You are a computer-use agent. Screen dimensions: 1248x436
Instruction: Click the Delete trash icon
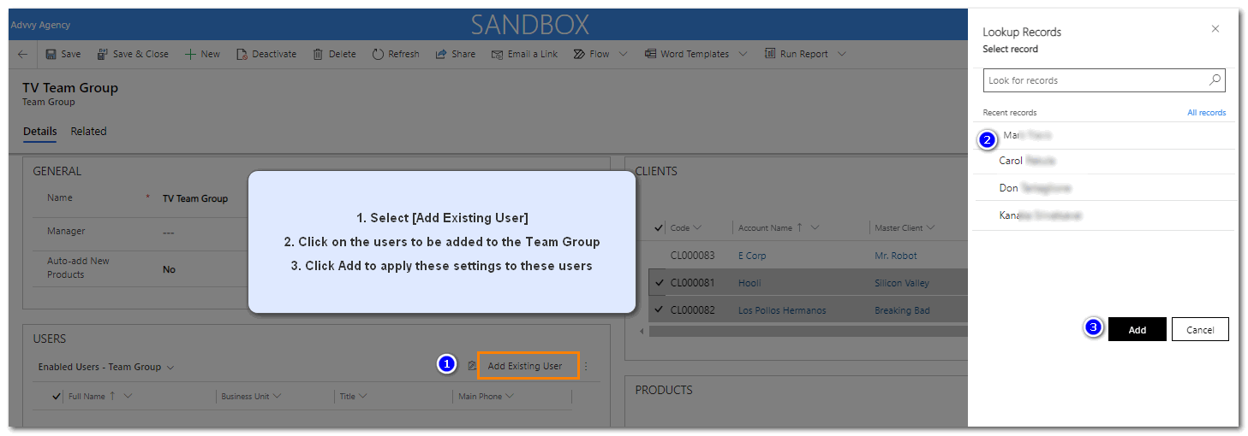point(318,54)
